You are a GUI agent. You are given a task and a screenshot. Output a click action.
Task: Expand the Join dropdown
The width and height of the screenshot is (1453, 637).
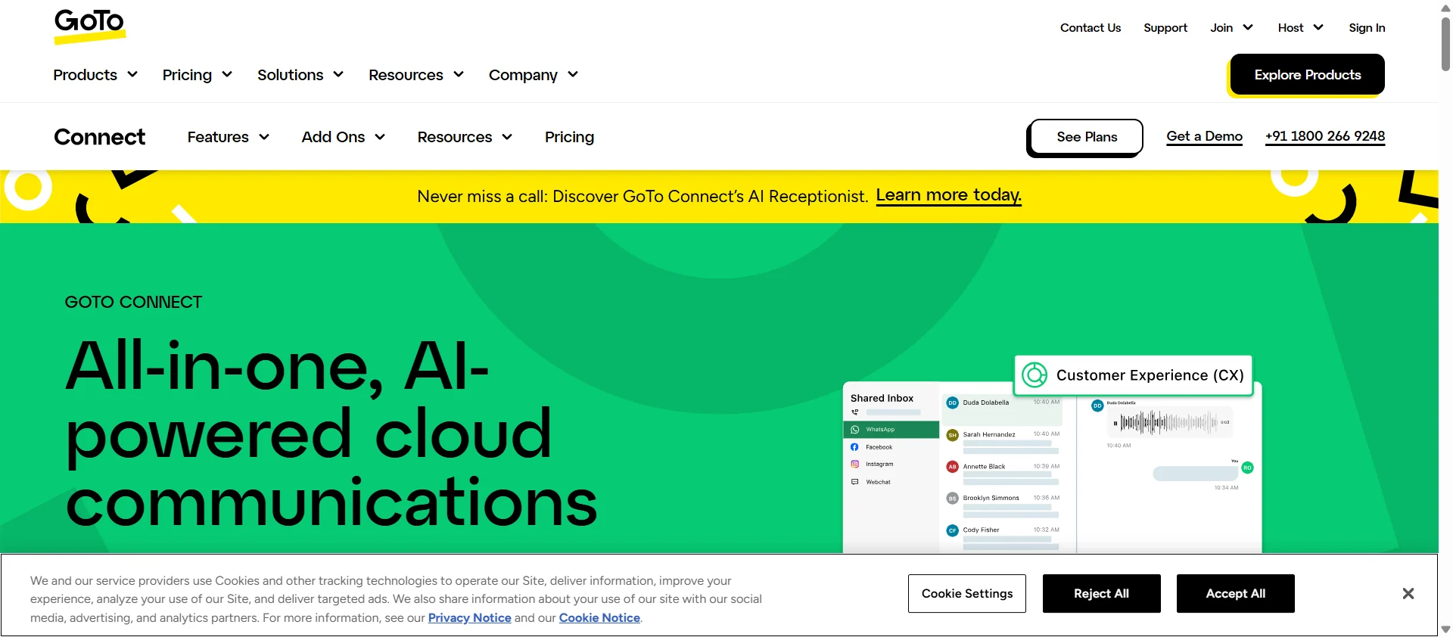tap(1231, 28)
